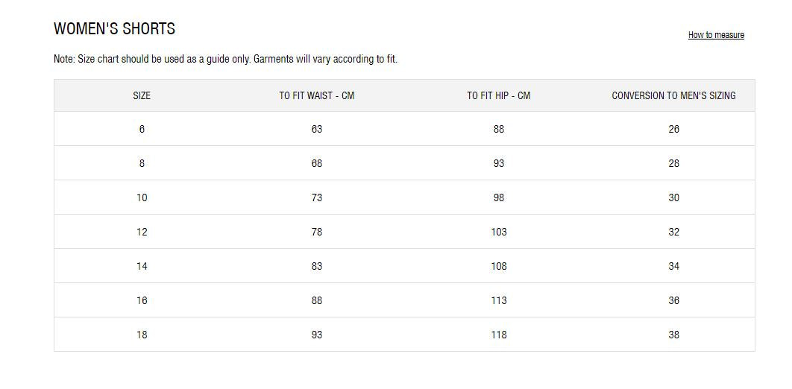Click the size chart guide note text
This screenshot has width=792, height=389.
pos(225,59)
